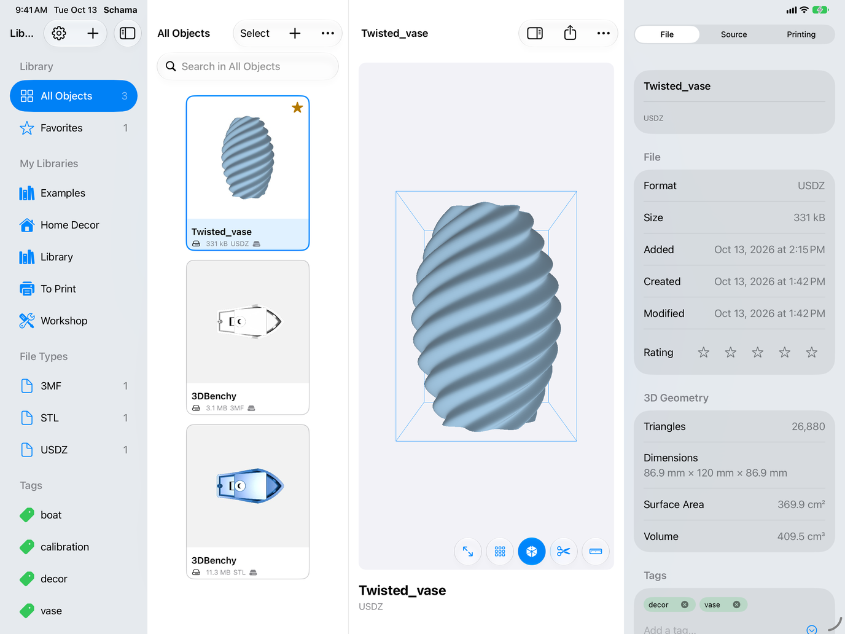Remove the vase tag chip
The width and height of the screenshot is (845, 634).
click(x=736, y=605)
